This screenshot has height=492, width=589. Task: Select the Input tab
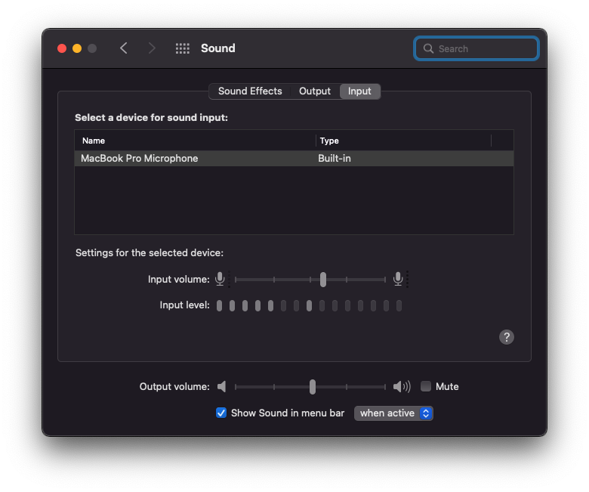pos(359,91)
